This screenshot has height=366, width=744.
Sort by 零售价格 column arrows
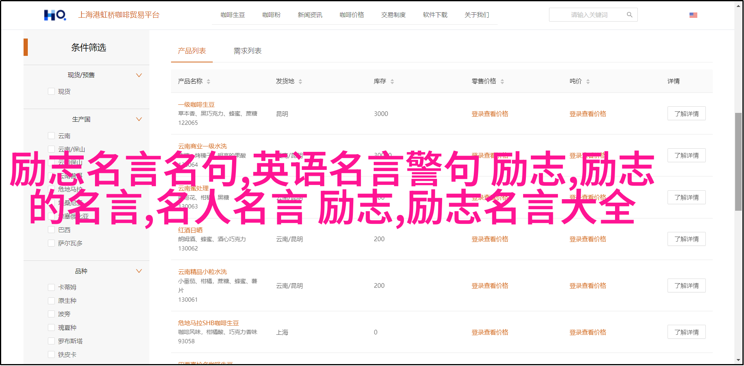pyautogui.click(x=502, y=81)
